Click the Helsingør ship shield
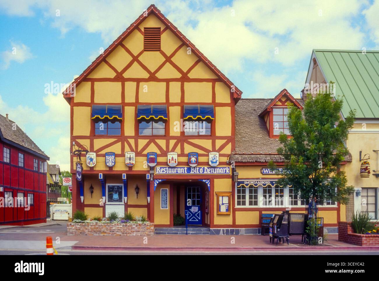The width and height of the screenshot is (379, 281). coord(214,159)
